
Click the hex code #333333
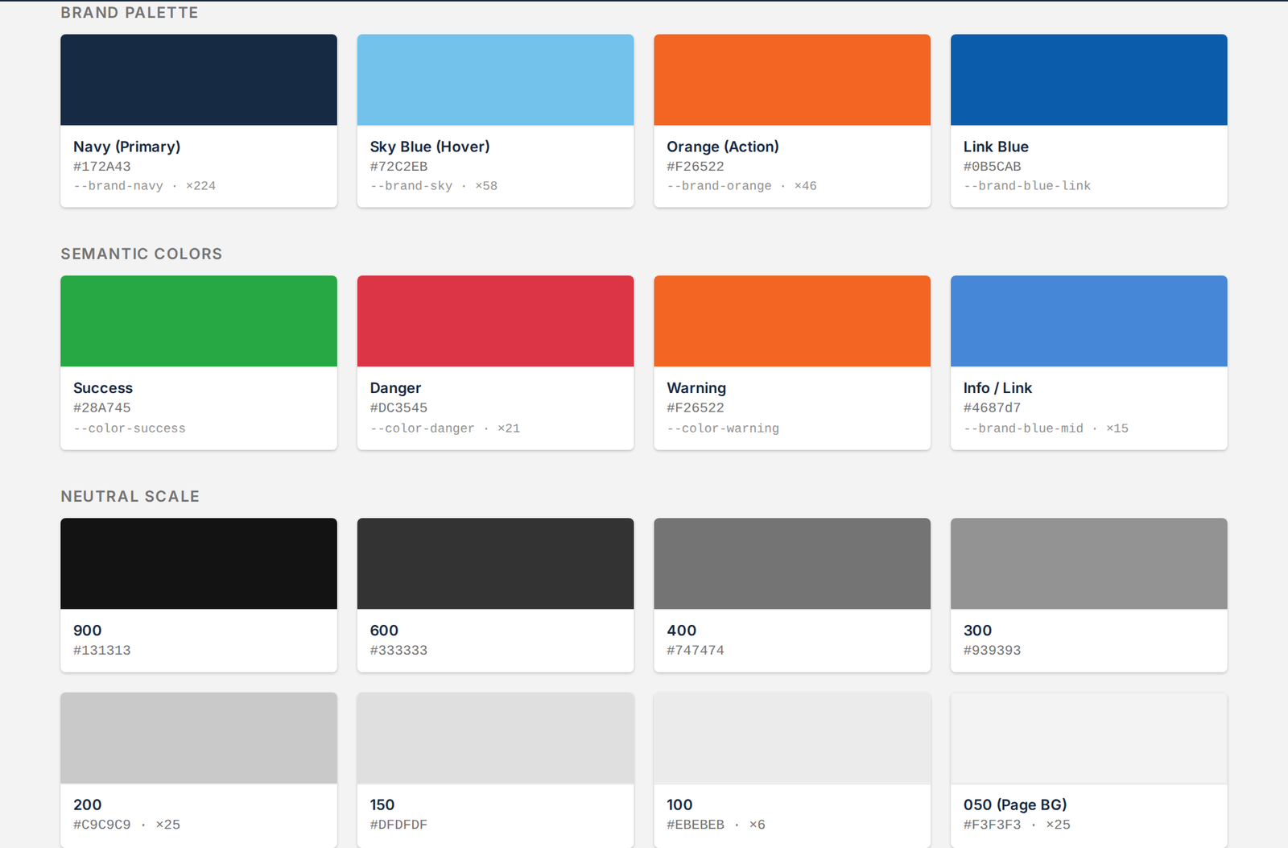[398, 651]
